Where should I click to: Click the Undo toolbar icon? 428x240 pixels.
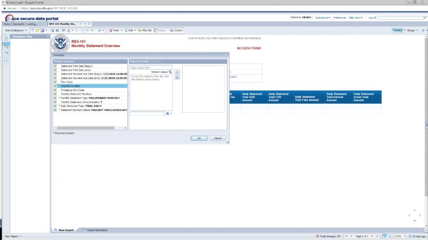[87, 30]
